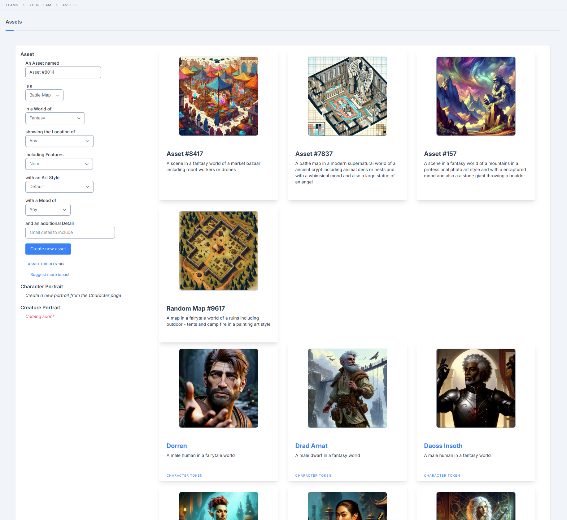
Task: Open the 'is a' Battle Map dropdown
Action: [44, 95]
